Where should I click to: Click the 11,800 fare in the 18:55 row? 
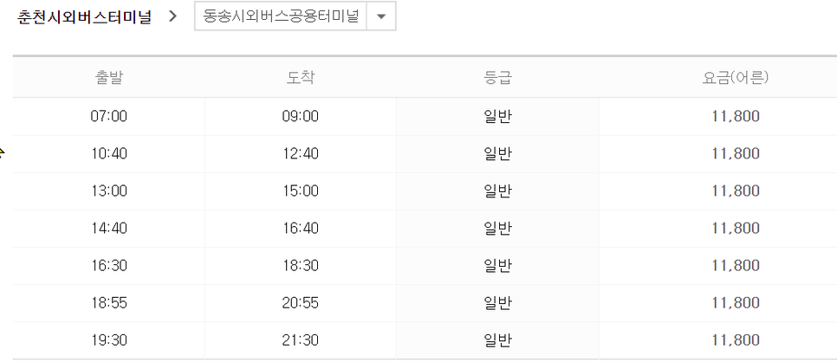736,303
